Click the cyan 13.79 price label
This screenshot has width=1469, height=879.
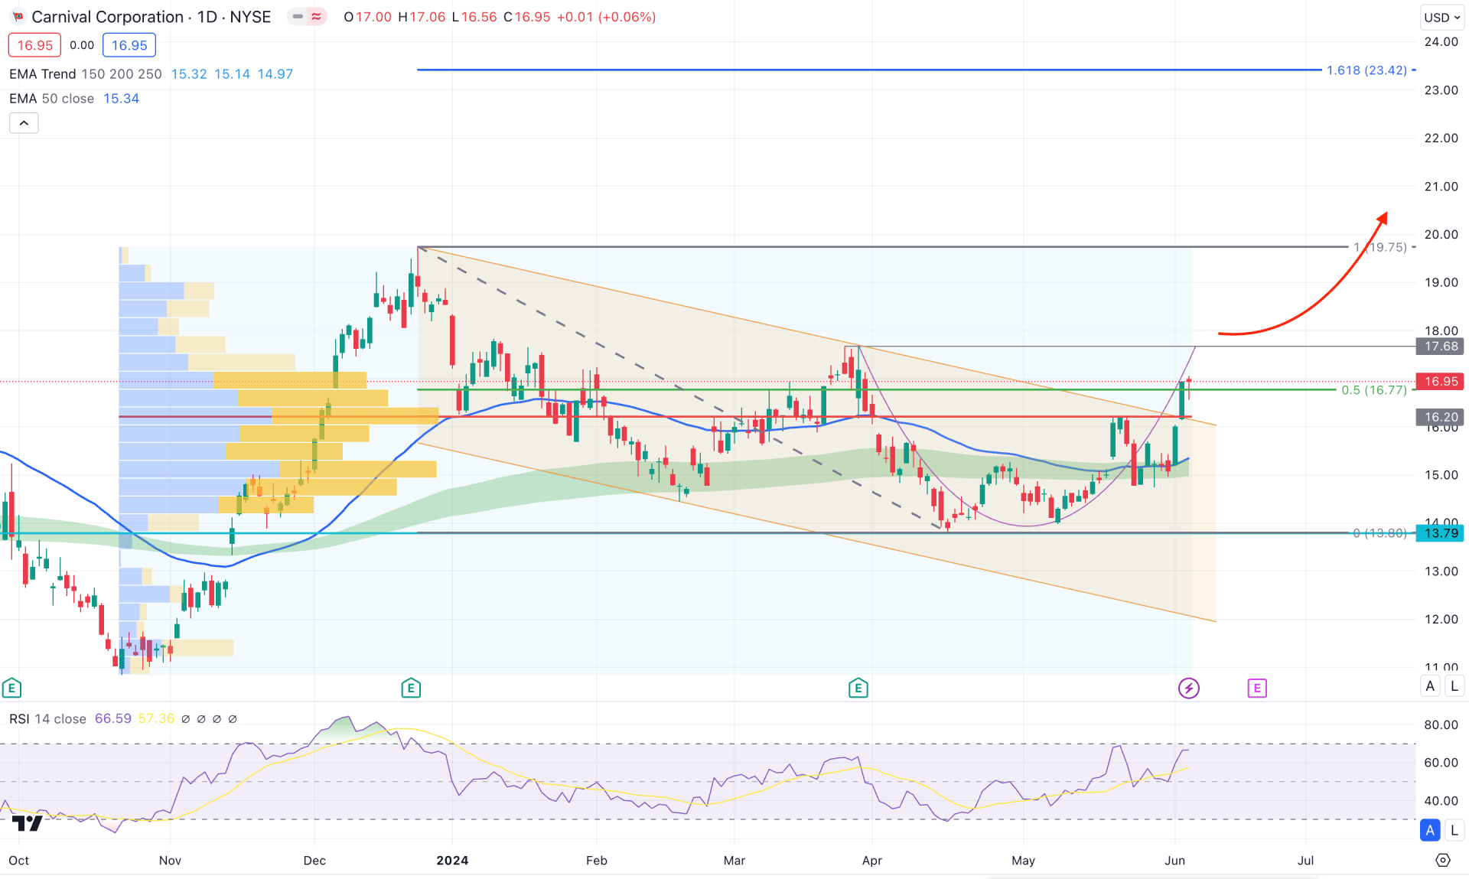(1441, 533)
